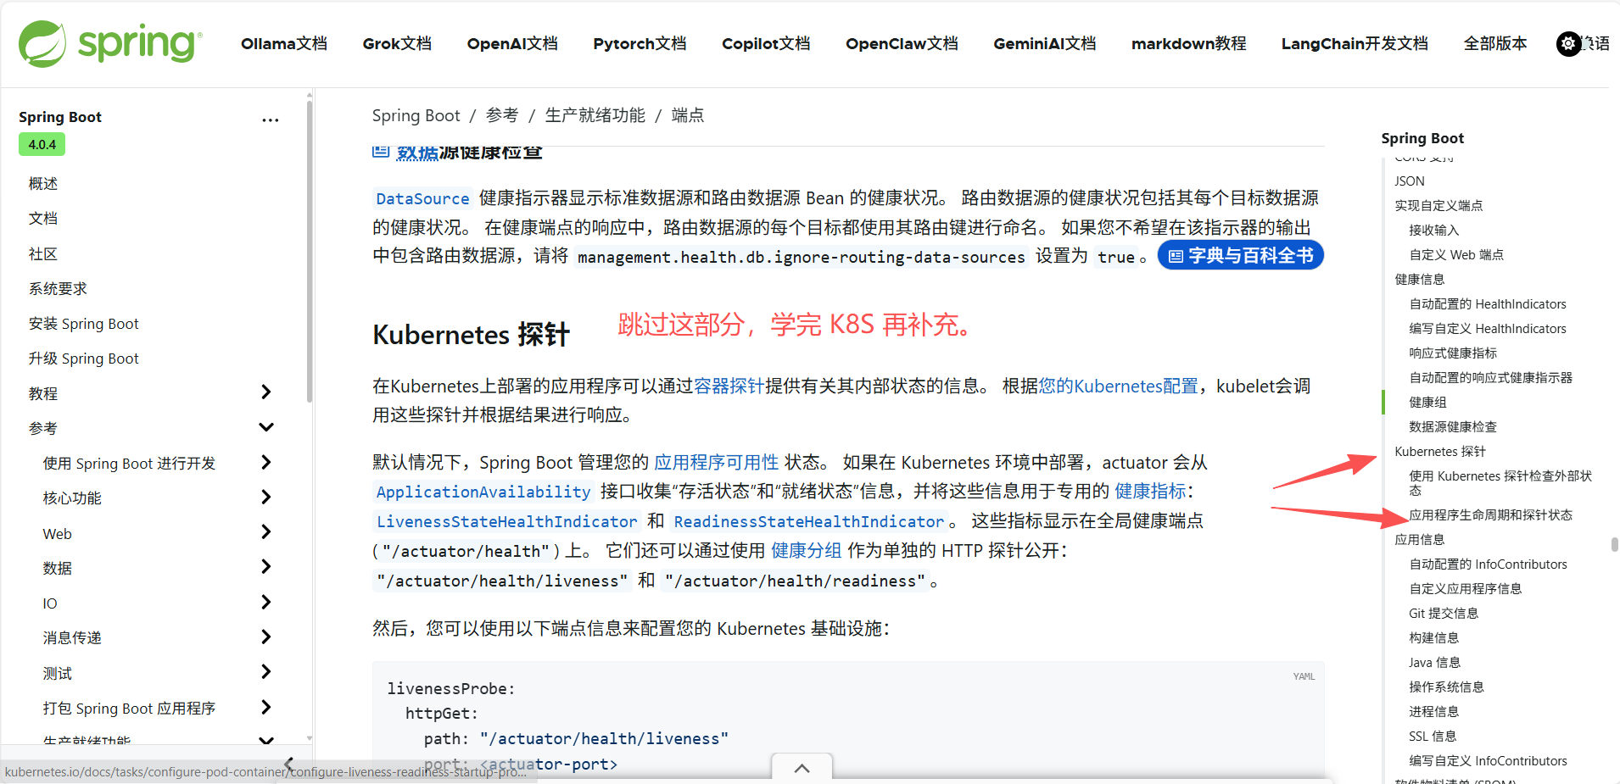Open the OpenAI文档 menu item
This screenshot has height=784, width=1620.
point(512,43)
